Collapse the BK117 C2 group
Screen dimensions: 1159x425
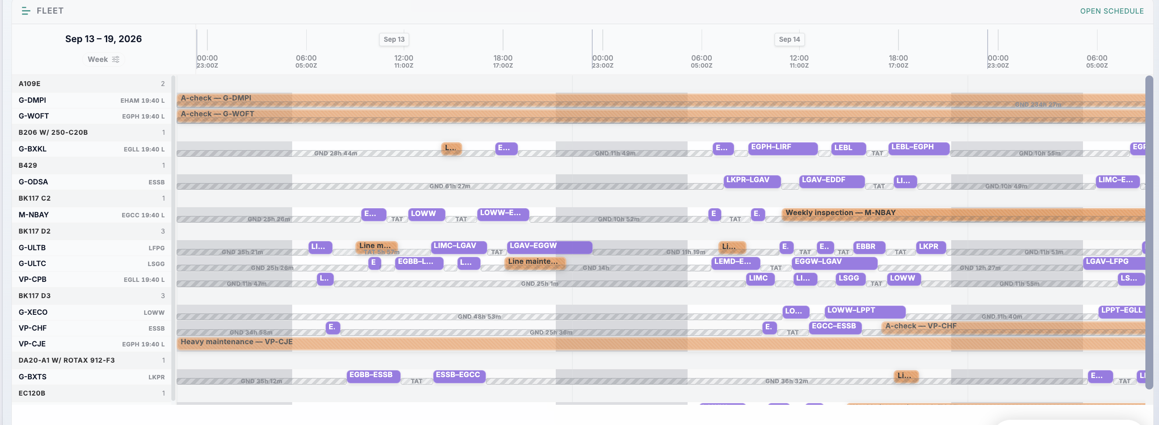[x=91, y=198]
